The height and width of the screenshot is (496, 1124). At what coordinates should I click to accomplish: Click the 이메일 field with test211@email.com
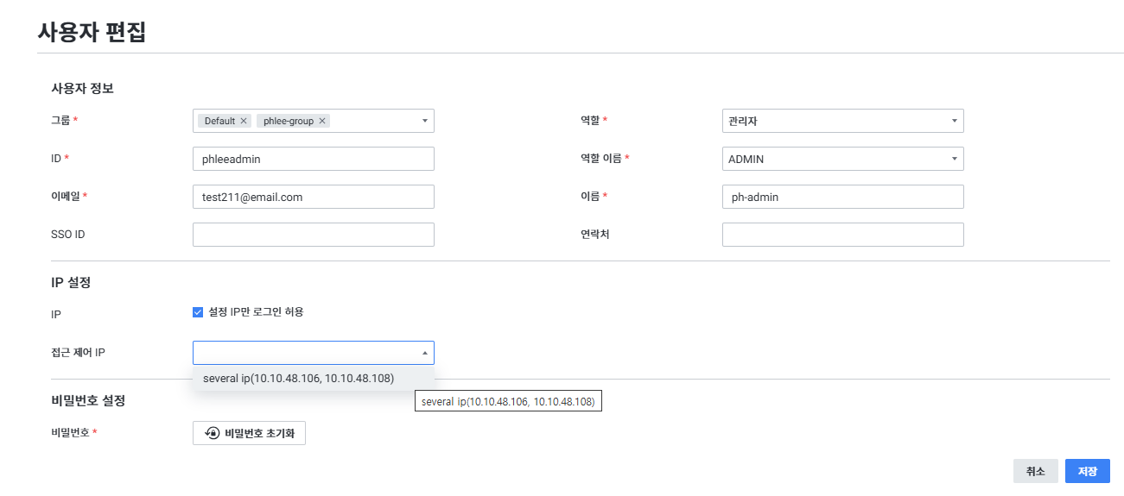[313, 197]
